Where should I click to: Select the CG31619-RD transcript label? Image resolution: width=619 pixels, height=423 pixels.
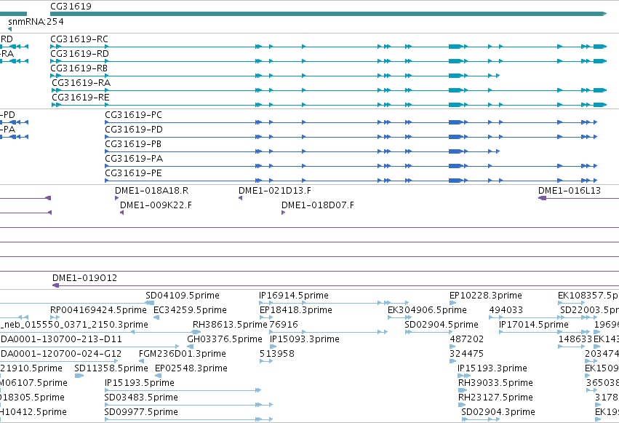pos(79,54)
